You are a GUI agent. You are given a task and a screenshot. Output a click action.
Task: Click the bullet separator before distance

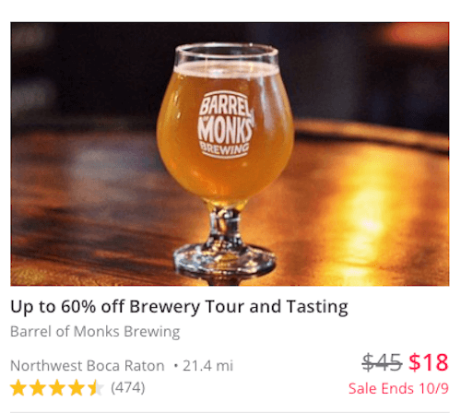(x=176, y=366)
